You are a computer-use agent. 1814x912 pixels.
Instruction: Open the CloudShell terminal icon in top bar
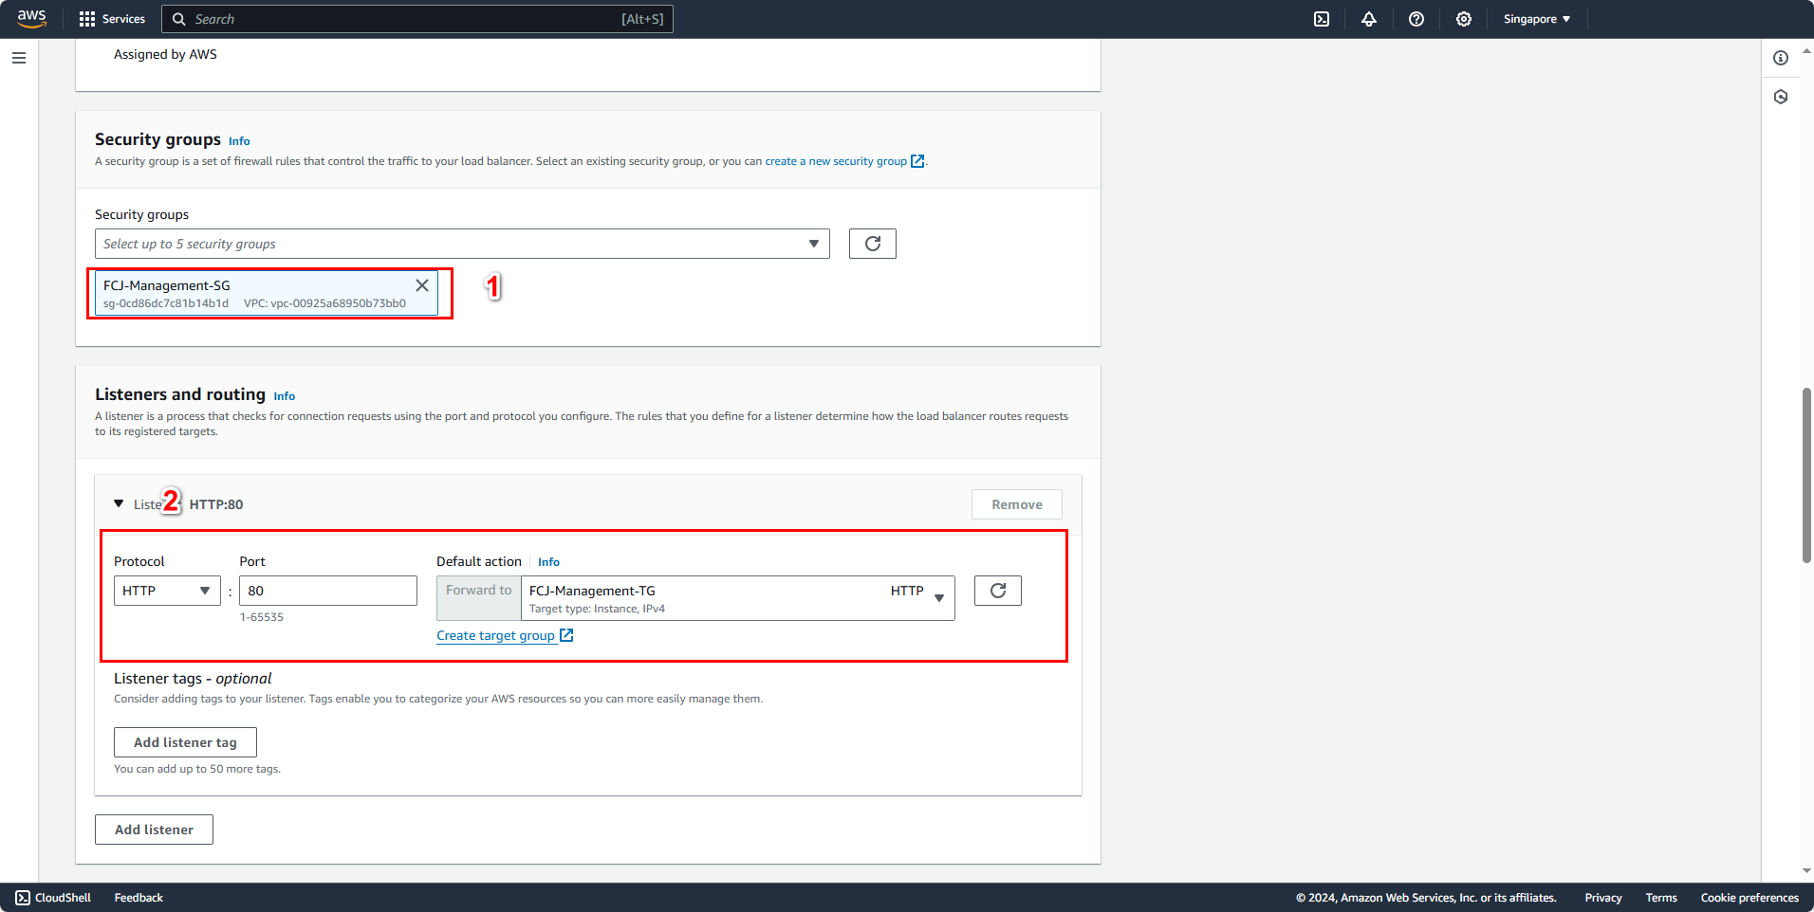[1321, 19]
